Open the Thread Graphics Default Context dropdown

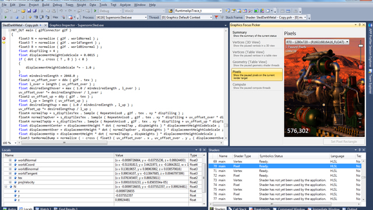(186, 17)
